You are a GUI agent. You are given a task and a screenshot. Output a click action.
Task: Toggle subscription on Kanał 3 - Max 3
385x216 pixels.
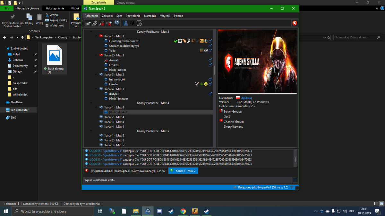pos(101,74)
